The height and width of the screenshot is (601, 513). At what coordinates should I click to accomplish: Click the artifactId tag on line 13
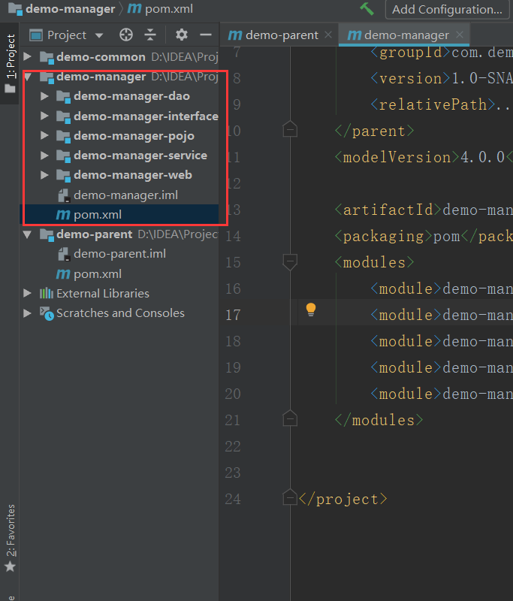point(388,210)
